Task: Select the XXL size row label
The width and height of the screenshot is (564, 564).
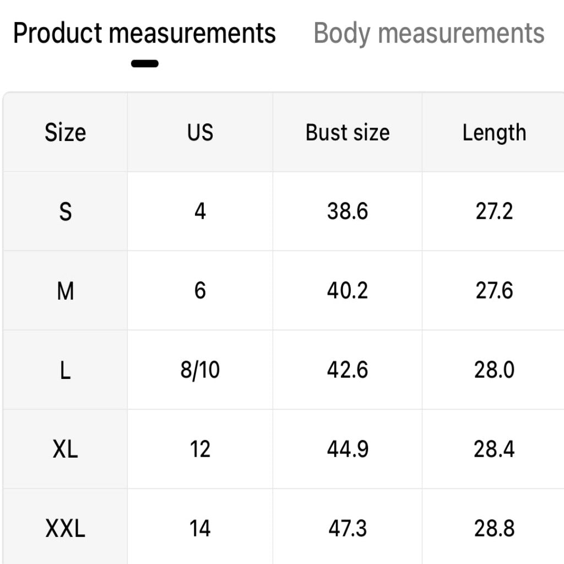Action: pyautogui.click(x=66, y=529)
